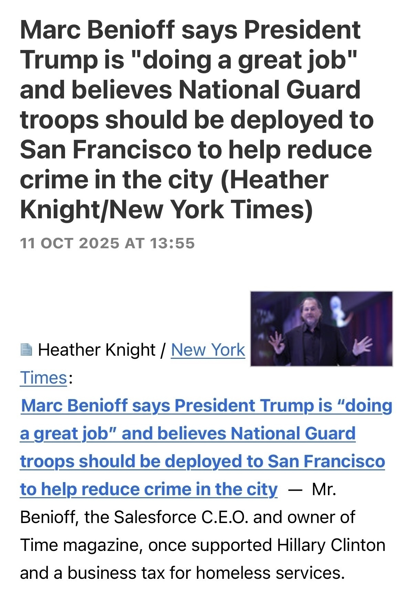Tap bold headline line "Marc Benioff says President"

pos(190,30)
